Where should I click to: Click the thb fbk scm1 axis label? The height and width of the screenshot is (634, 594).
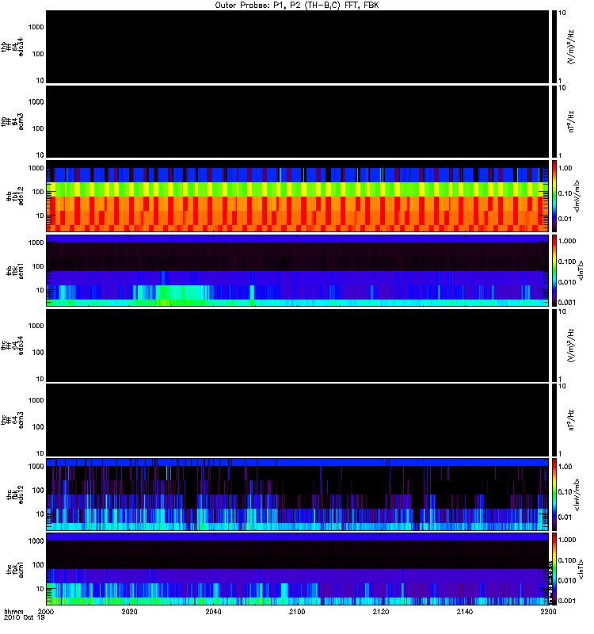tap(14, 270)
